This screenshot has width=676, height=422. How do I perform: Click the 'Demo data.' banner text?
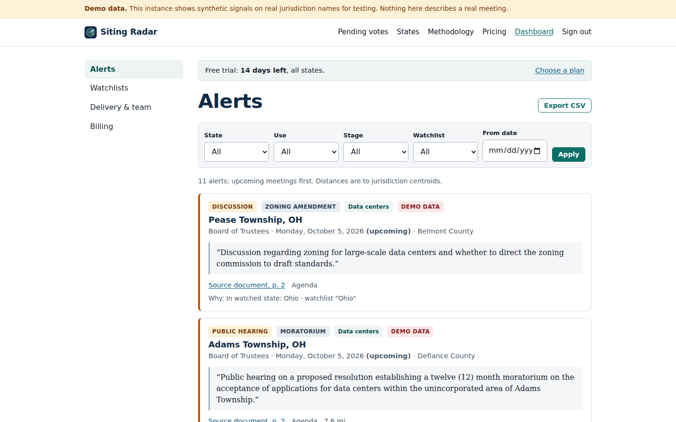(106, 8)
